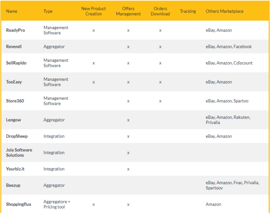This screenshot has height=213, width=270.
Task: Click Integration type in DropSheep row
Action: click(x=54, y=136)
